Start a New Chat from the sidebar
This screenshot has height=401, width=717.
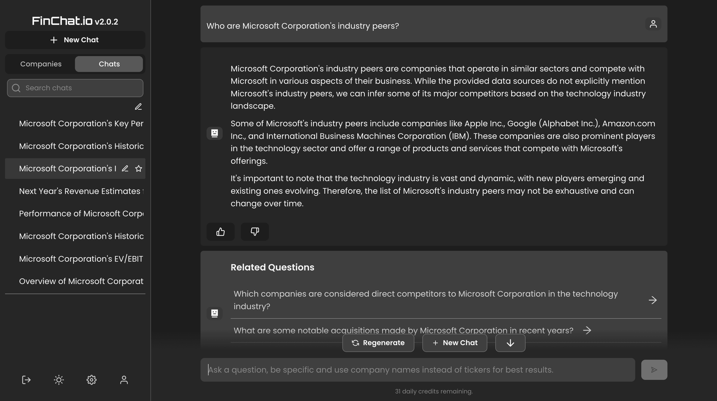75,40
